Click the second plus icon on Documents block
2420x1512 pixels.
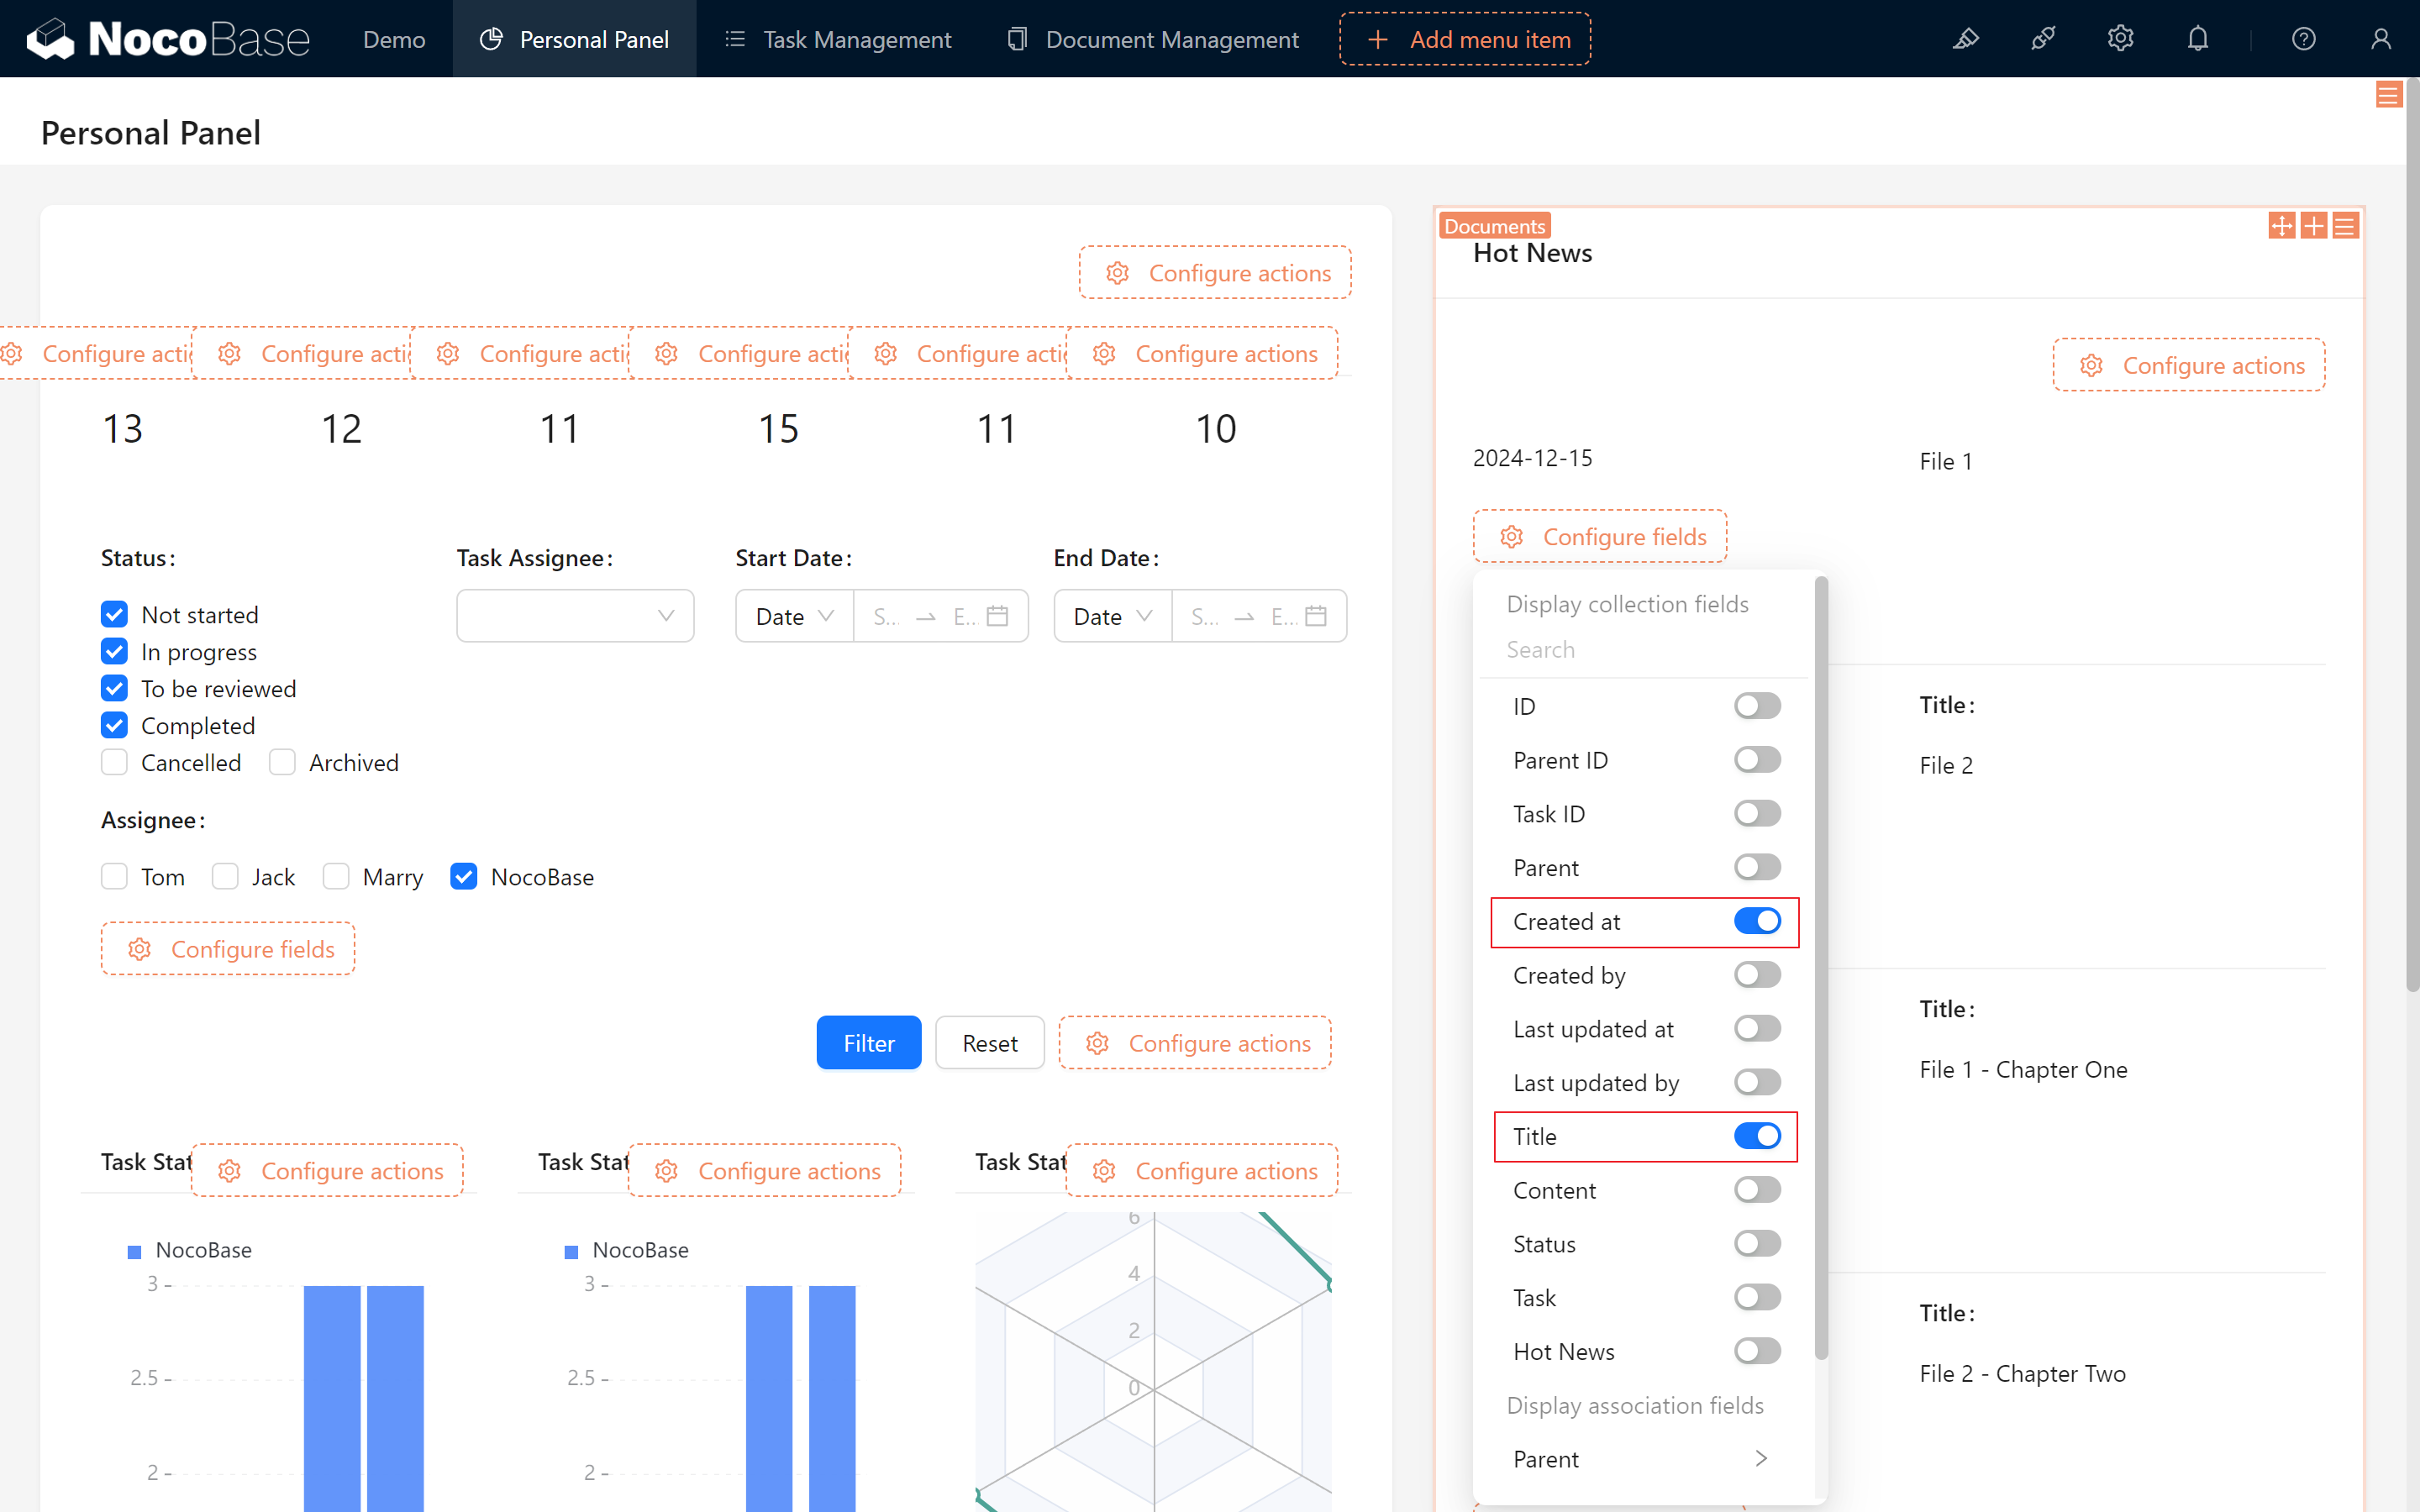point(2314,226)
